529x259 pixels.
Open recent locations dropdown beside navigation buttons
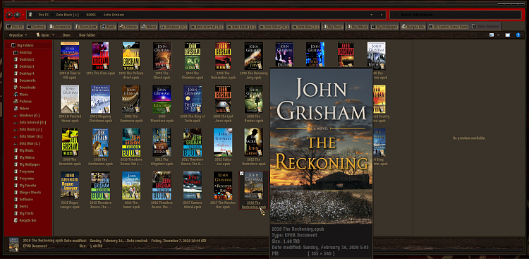tap(23, 15)
